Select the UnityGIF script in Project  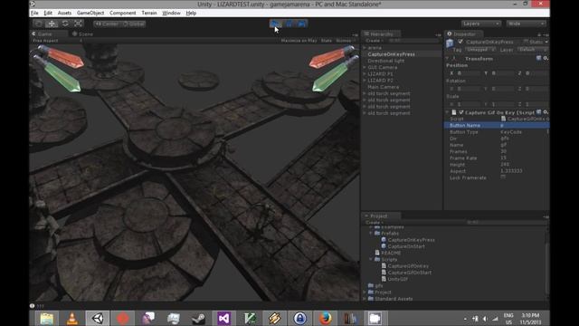tap(397, 279)
